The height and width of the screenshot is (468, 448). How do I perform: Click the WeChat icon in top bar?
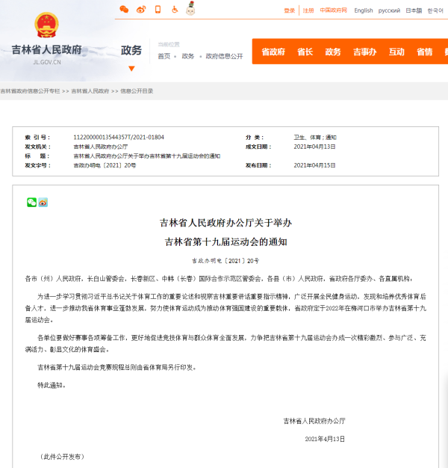pyautogui.click(x=124, y=10)
